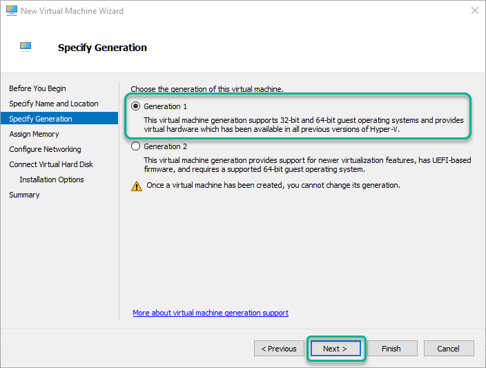Select the Generation 2 radio button

pyautogui.click(x=135, y=146)
